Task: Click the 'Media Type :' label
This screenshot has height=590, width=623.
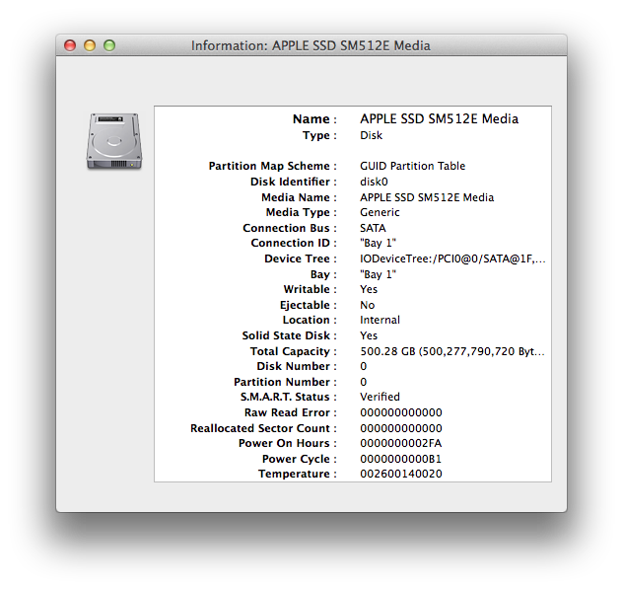Action: click(302, 213)
